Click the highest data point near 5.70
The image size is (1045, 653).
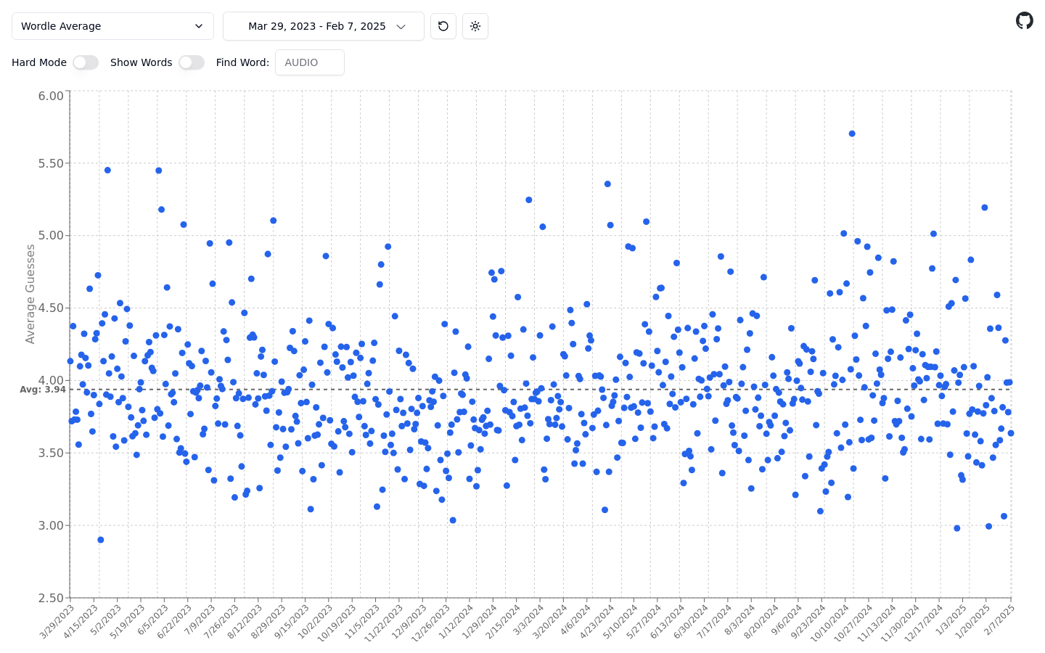[x=852, y=134]
